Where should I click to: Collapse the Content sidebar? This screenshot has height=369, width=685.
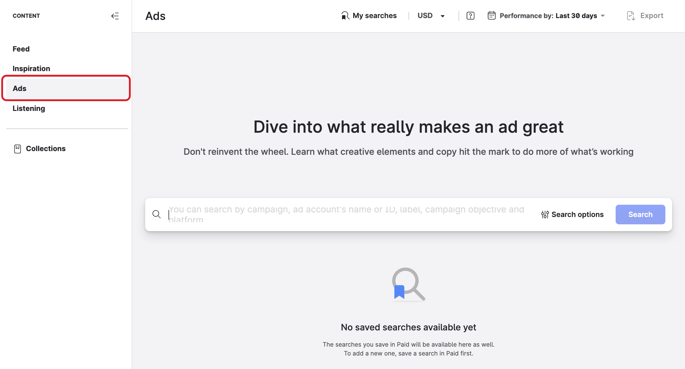click(x=115, y=16)
